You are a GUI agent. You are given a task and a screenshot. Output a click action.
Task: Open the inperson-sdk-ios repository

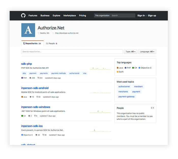(x=32, y=126)
